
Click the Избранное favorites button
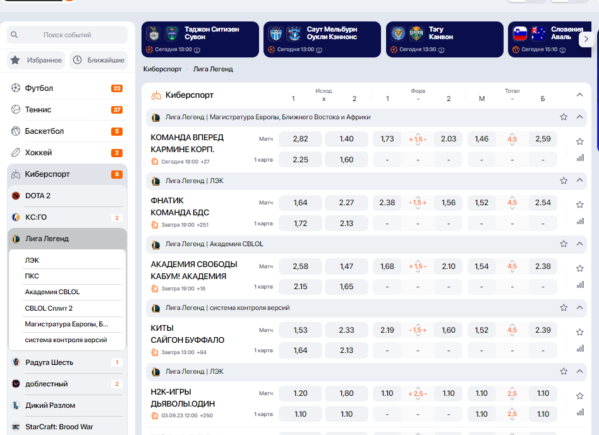point(36,60)
